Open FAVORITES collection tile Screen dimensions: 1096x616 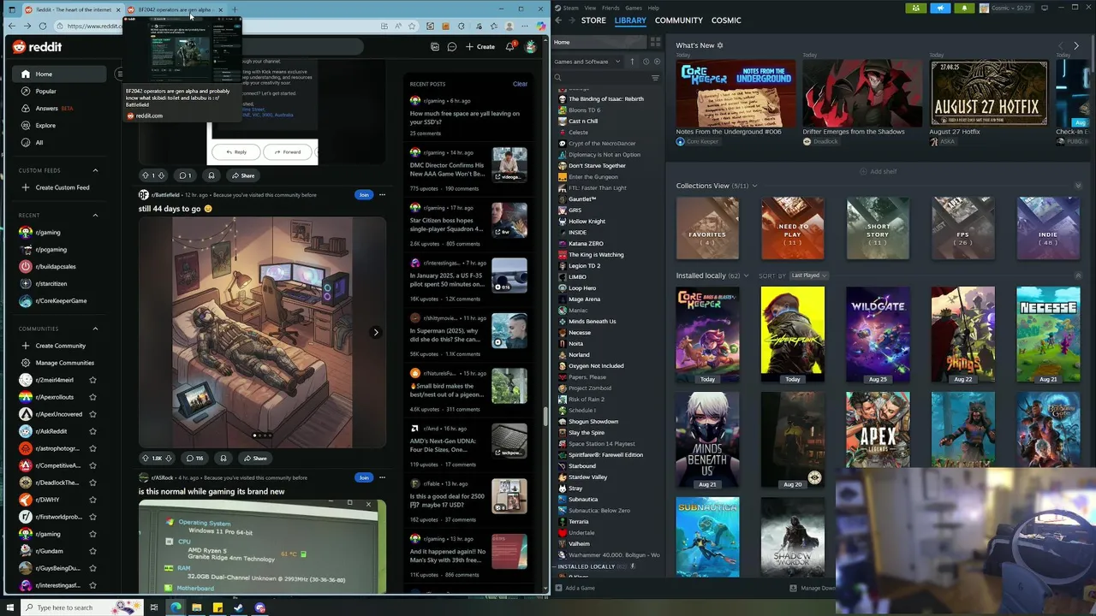[x=707, y=228]
